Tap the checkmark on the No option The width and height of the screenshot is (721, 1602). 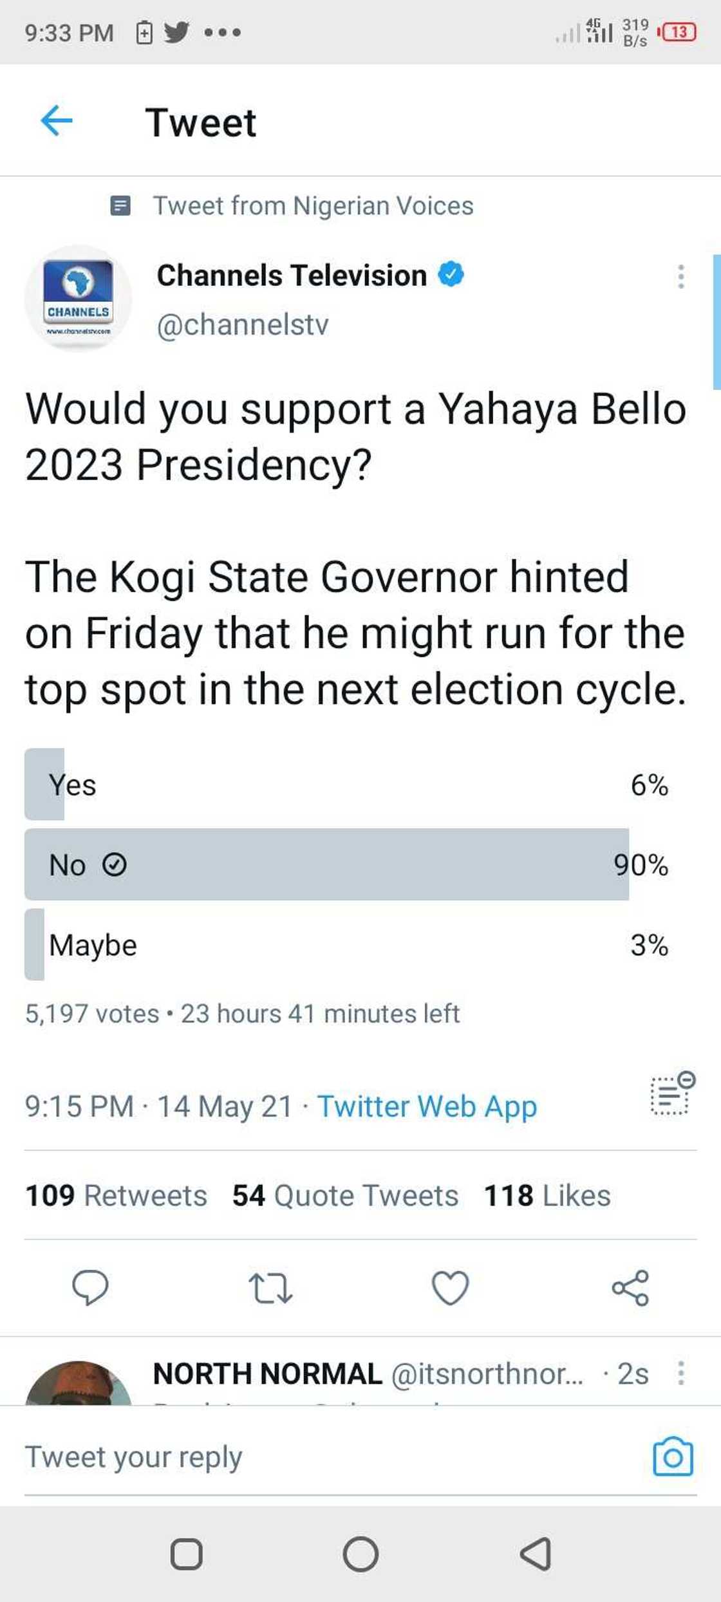click(x=115, y=866)
